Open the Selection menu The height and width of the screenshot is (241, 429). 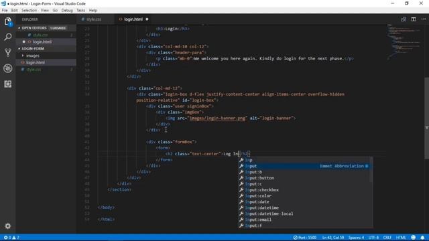(29, 11)
